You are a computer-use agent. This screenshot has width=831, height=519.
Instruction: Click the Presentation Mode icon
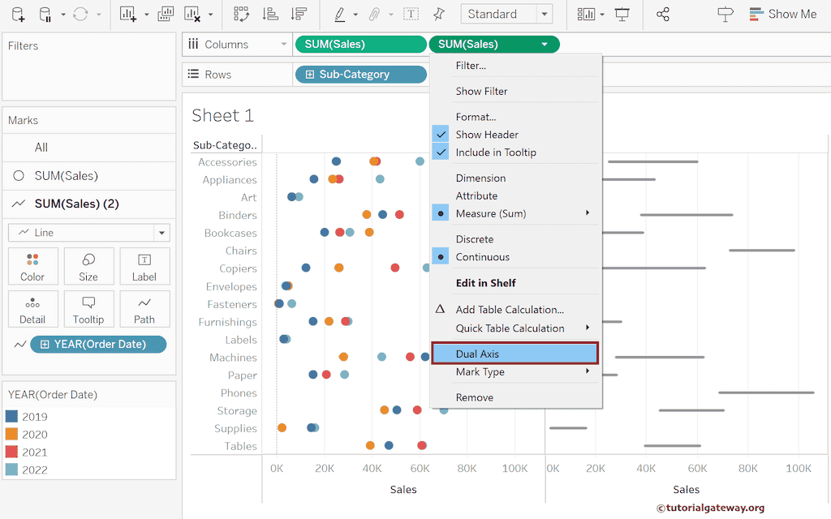[622, 15]
